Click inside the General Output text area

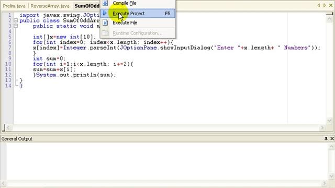coord(167,161)
